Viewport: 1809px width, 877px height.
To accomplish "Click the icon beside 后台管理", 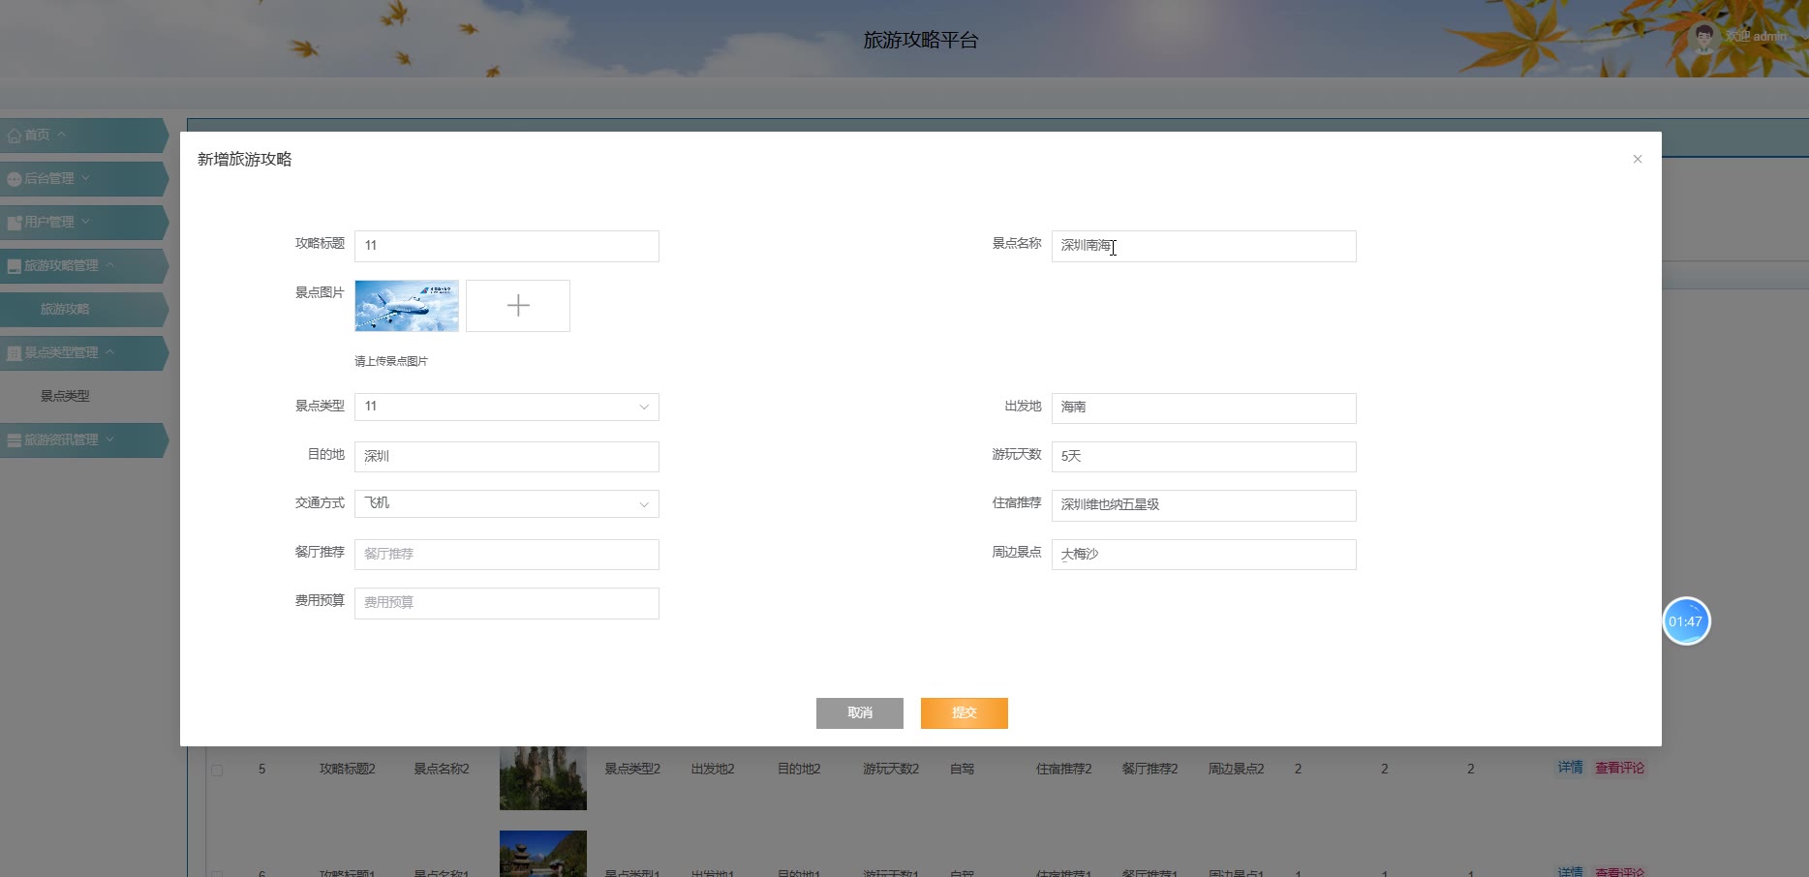I will [15, 179].
